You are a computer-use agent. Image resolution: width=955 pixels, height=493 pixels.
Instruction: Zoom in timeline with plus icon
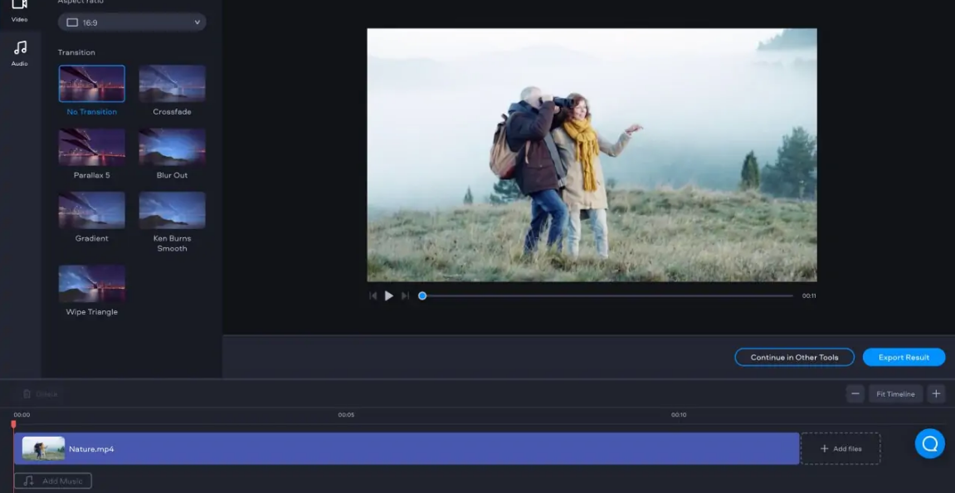click(x=936, y=394)
